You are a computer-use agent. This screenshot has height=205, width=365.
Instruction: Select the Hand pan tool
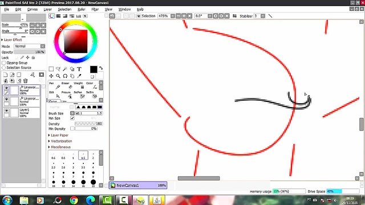click(x=72, y=76)
